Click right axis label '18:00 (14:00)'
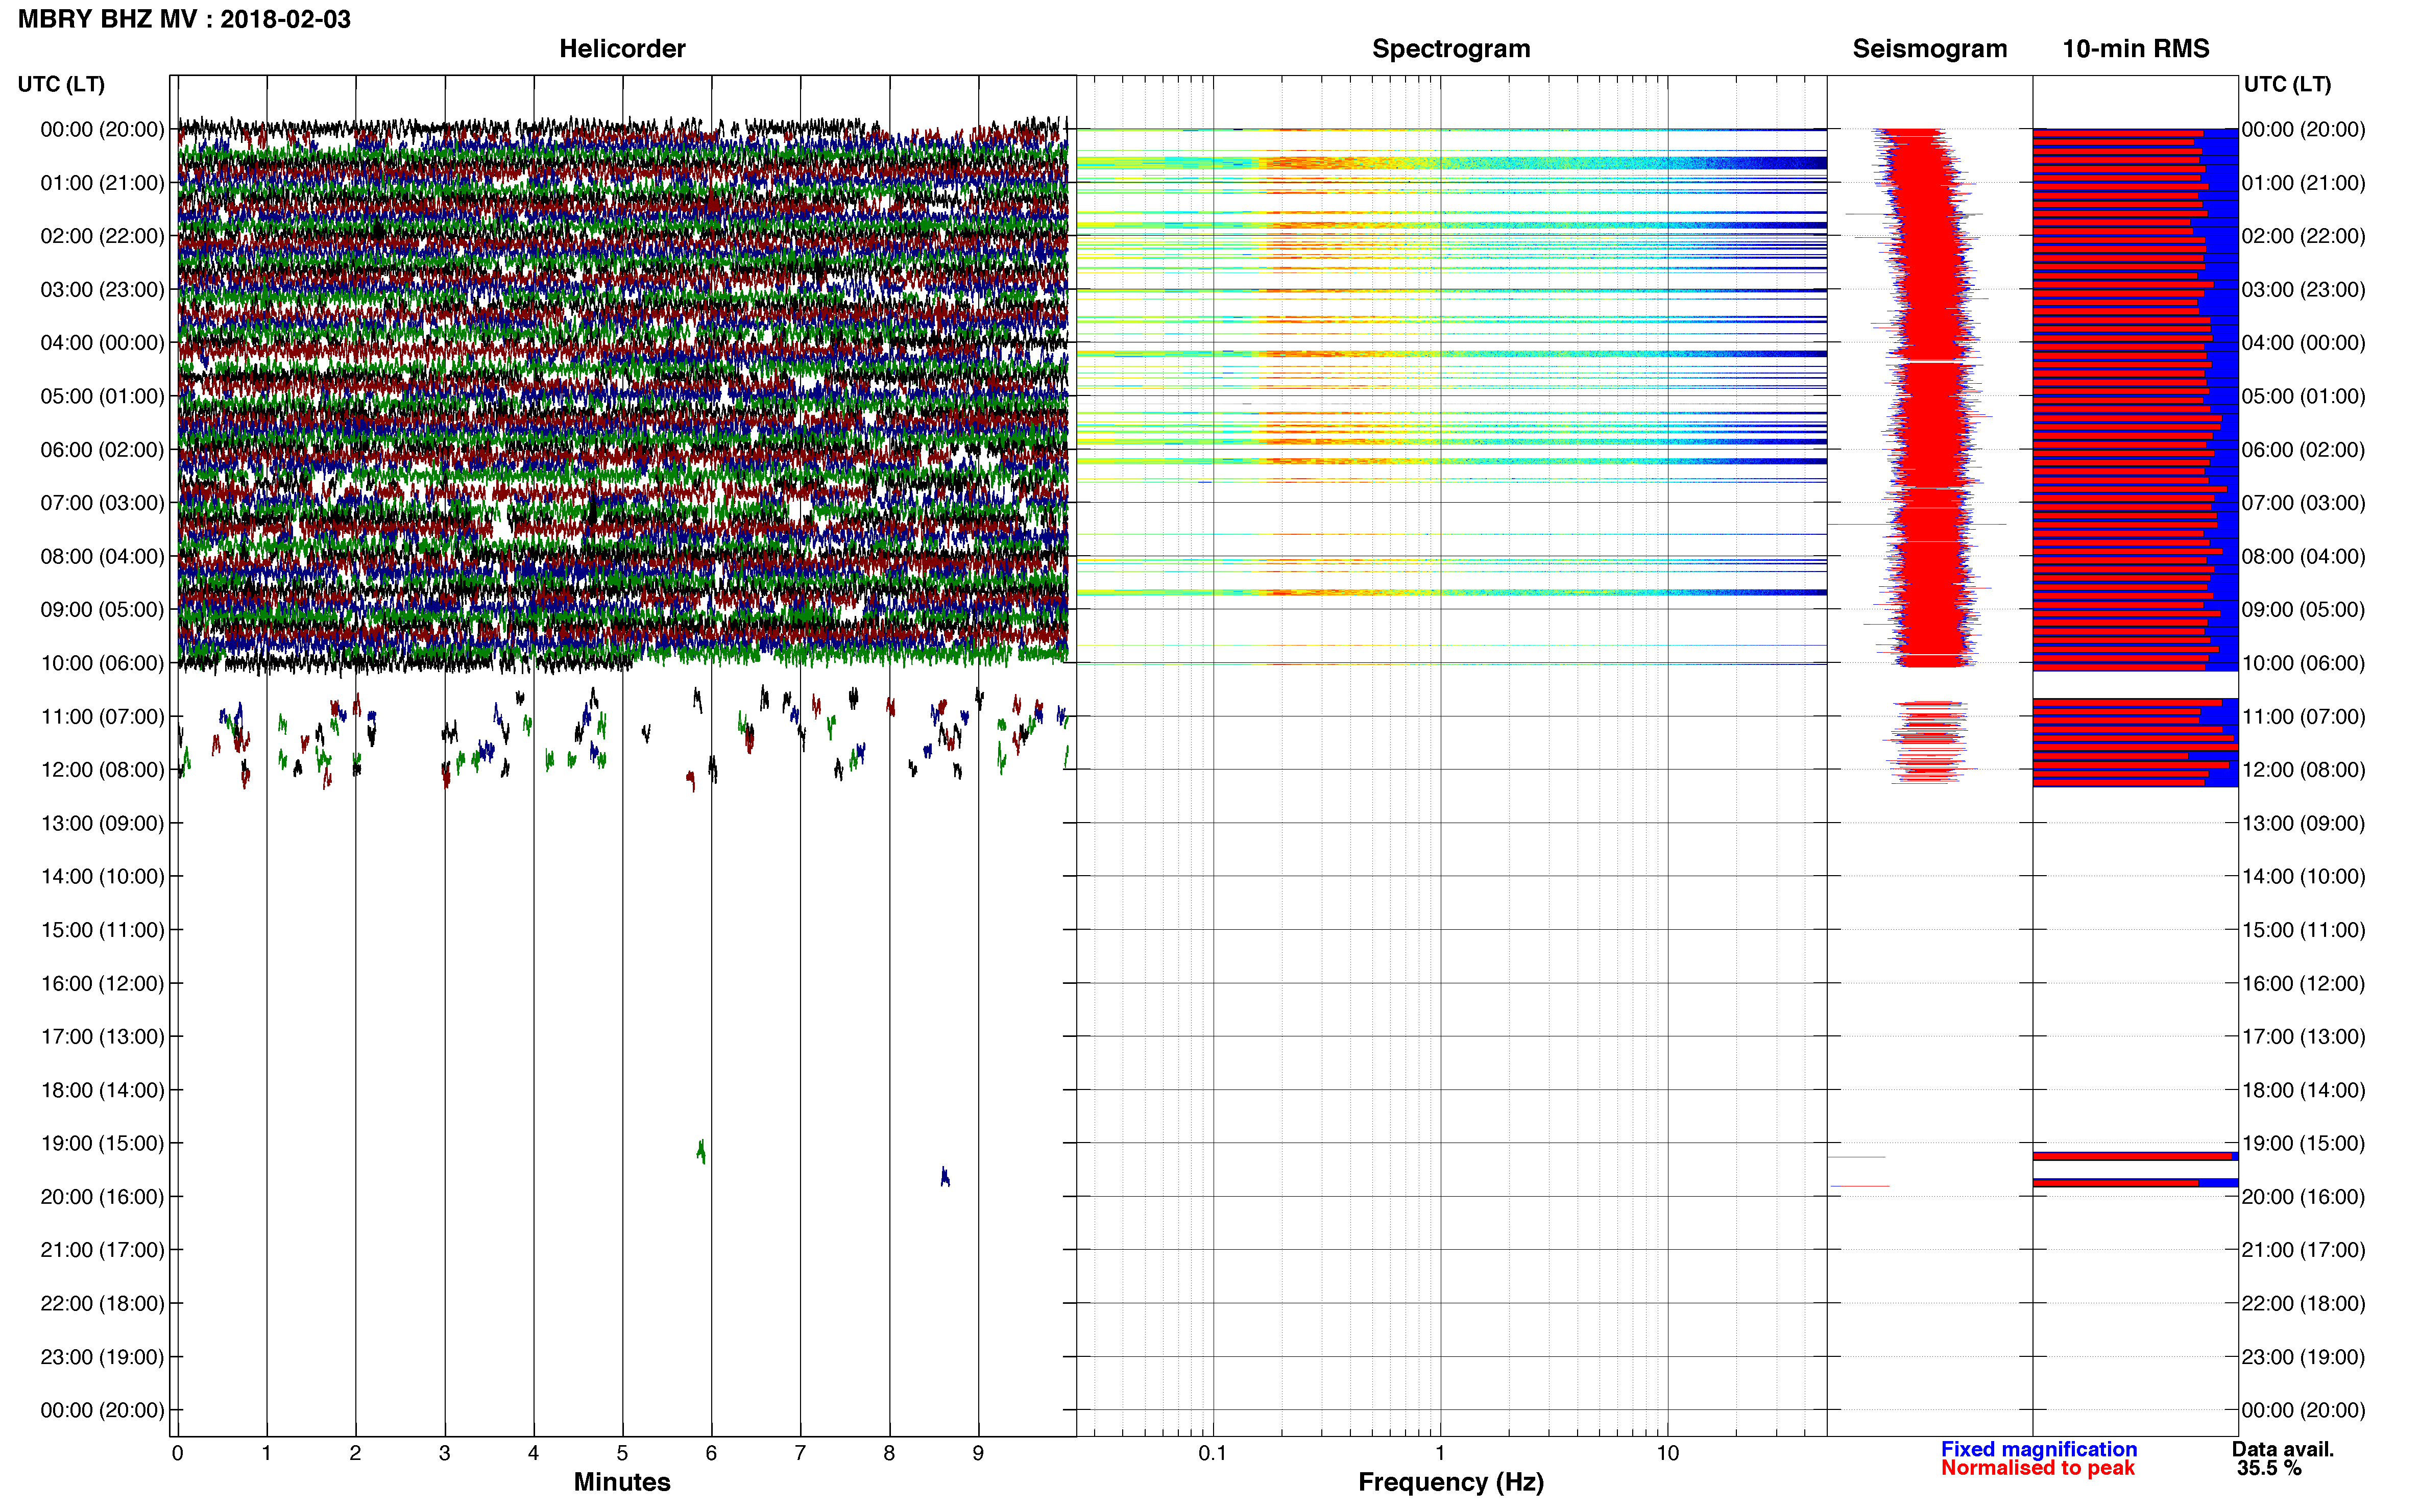 coord(2304,1090)
